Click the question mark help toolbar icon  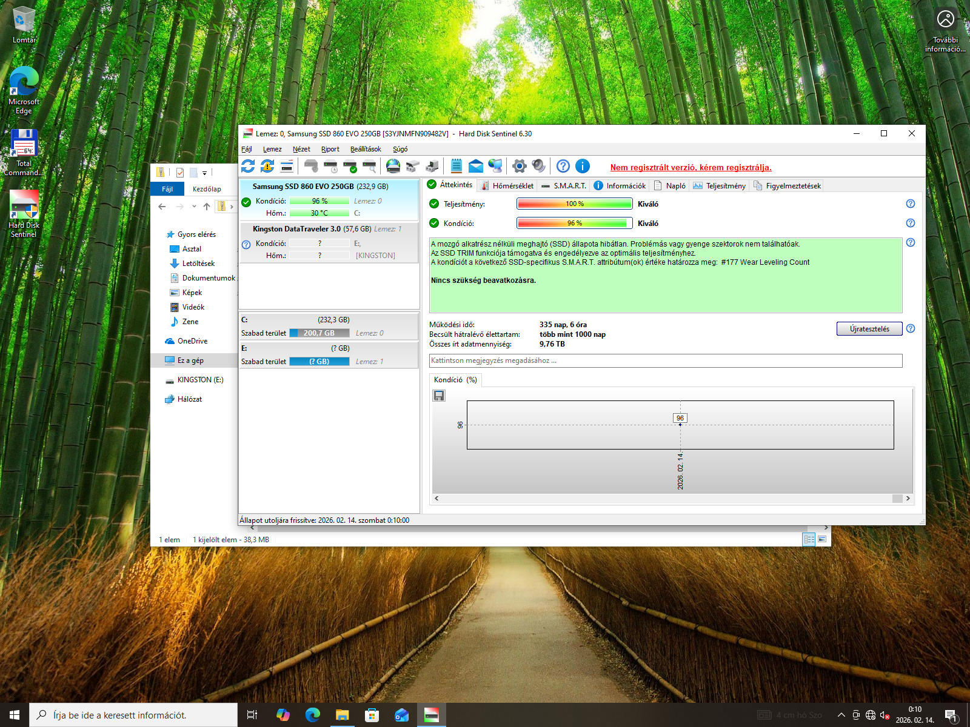click(x=563, y=166)
